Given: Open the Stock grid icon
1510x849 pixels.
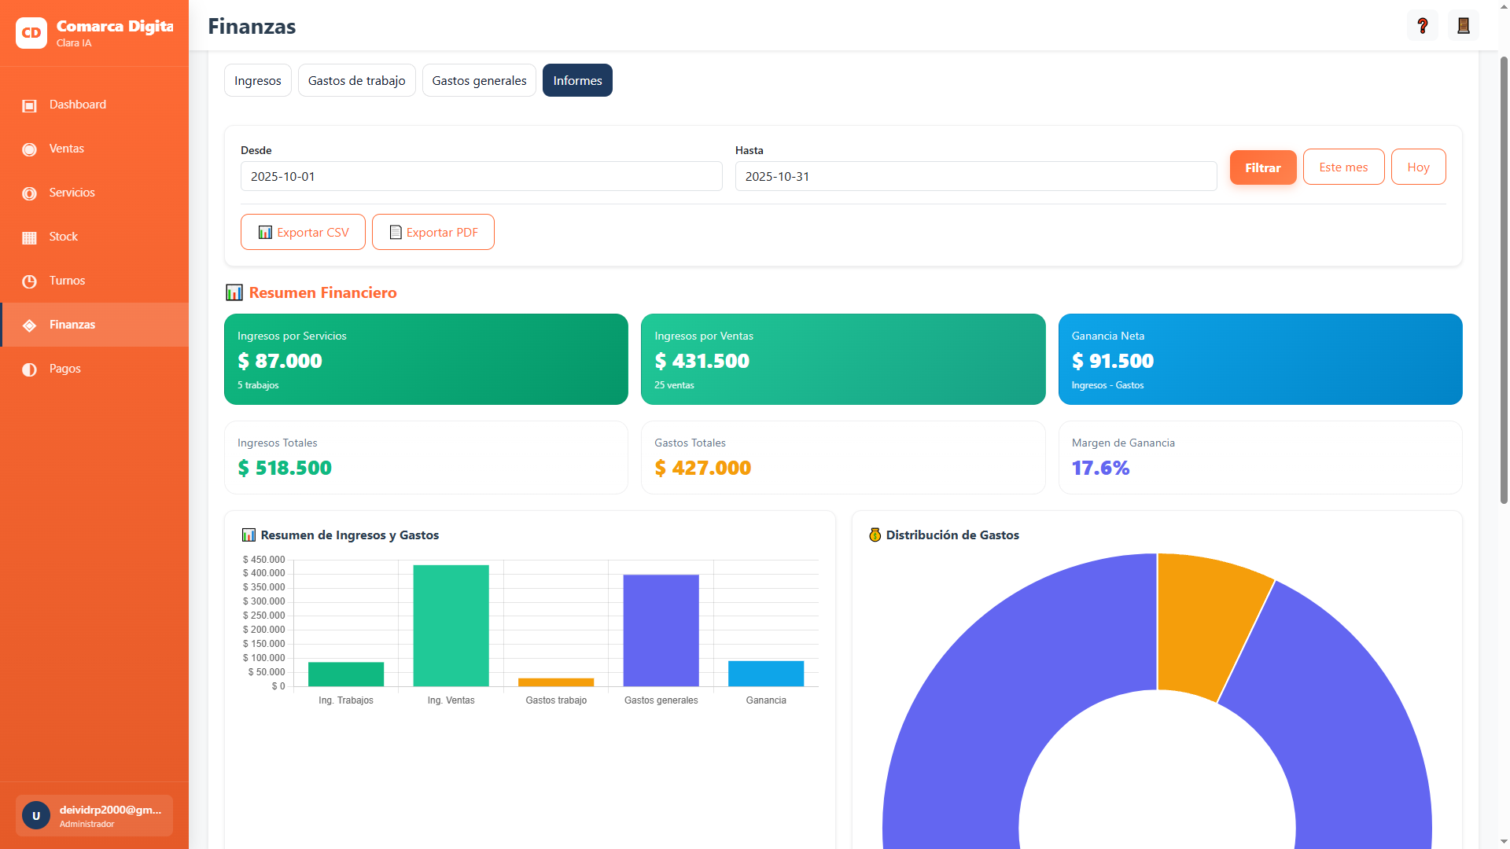Looking at the screenshot, I should 30,237.
